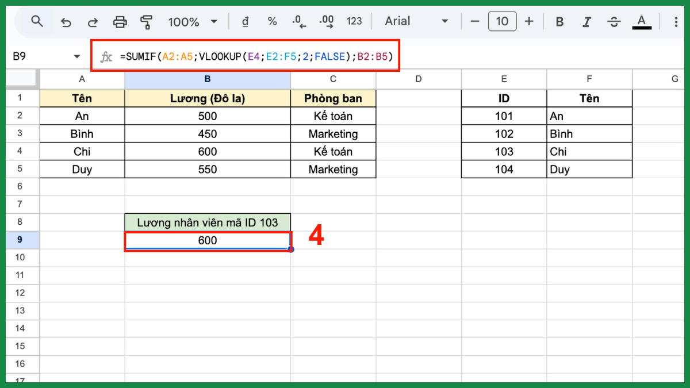Toggle italic formatting
Image resolution: width=690 pixels, height=388 pixels.
(586, 22)
